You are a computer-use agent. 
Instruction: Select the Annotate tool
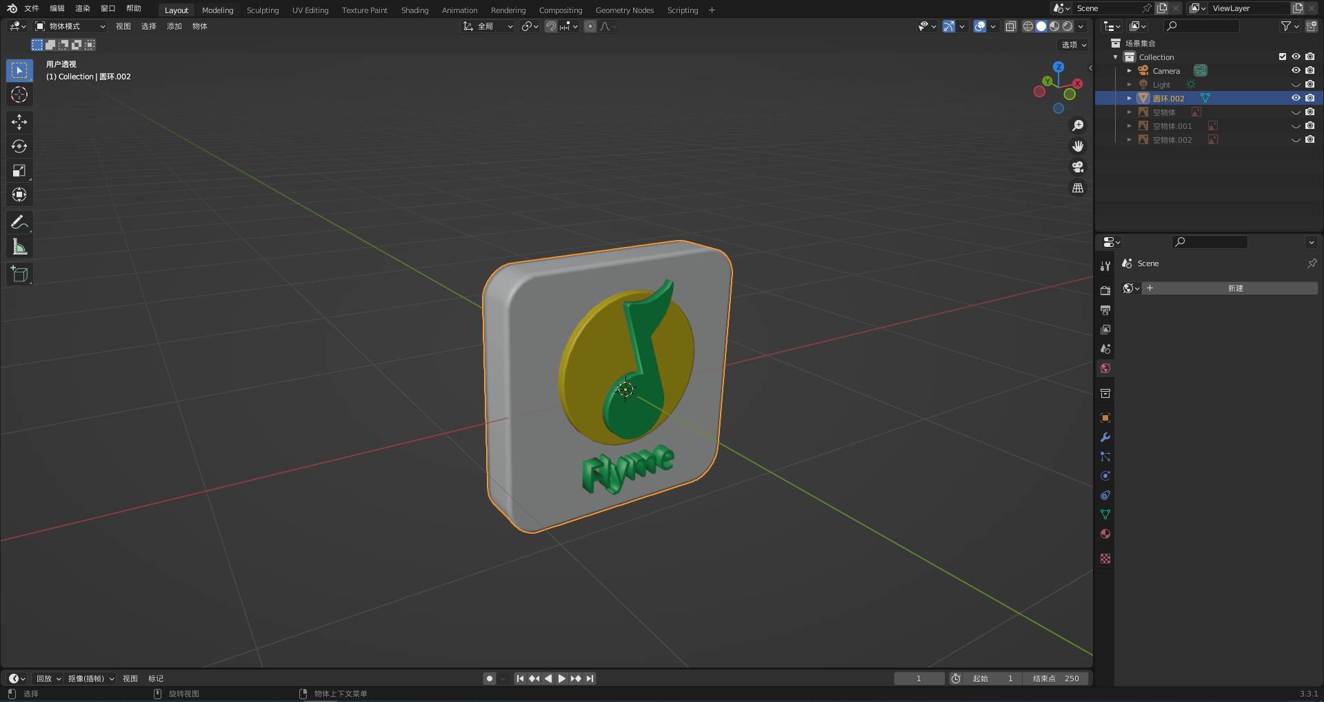click(19, 222)
